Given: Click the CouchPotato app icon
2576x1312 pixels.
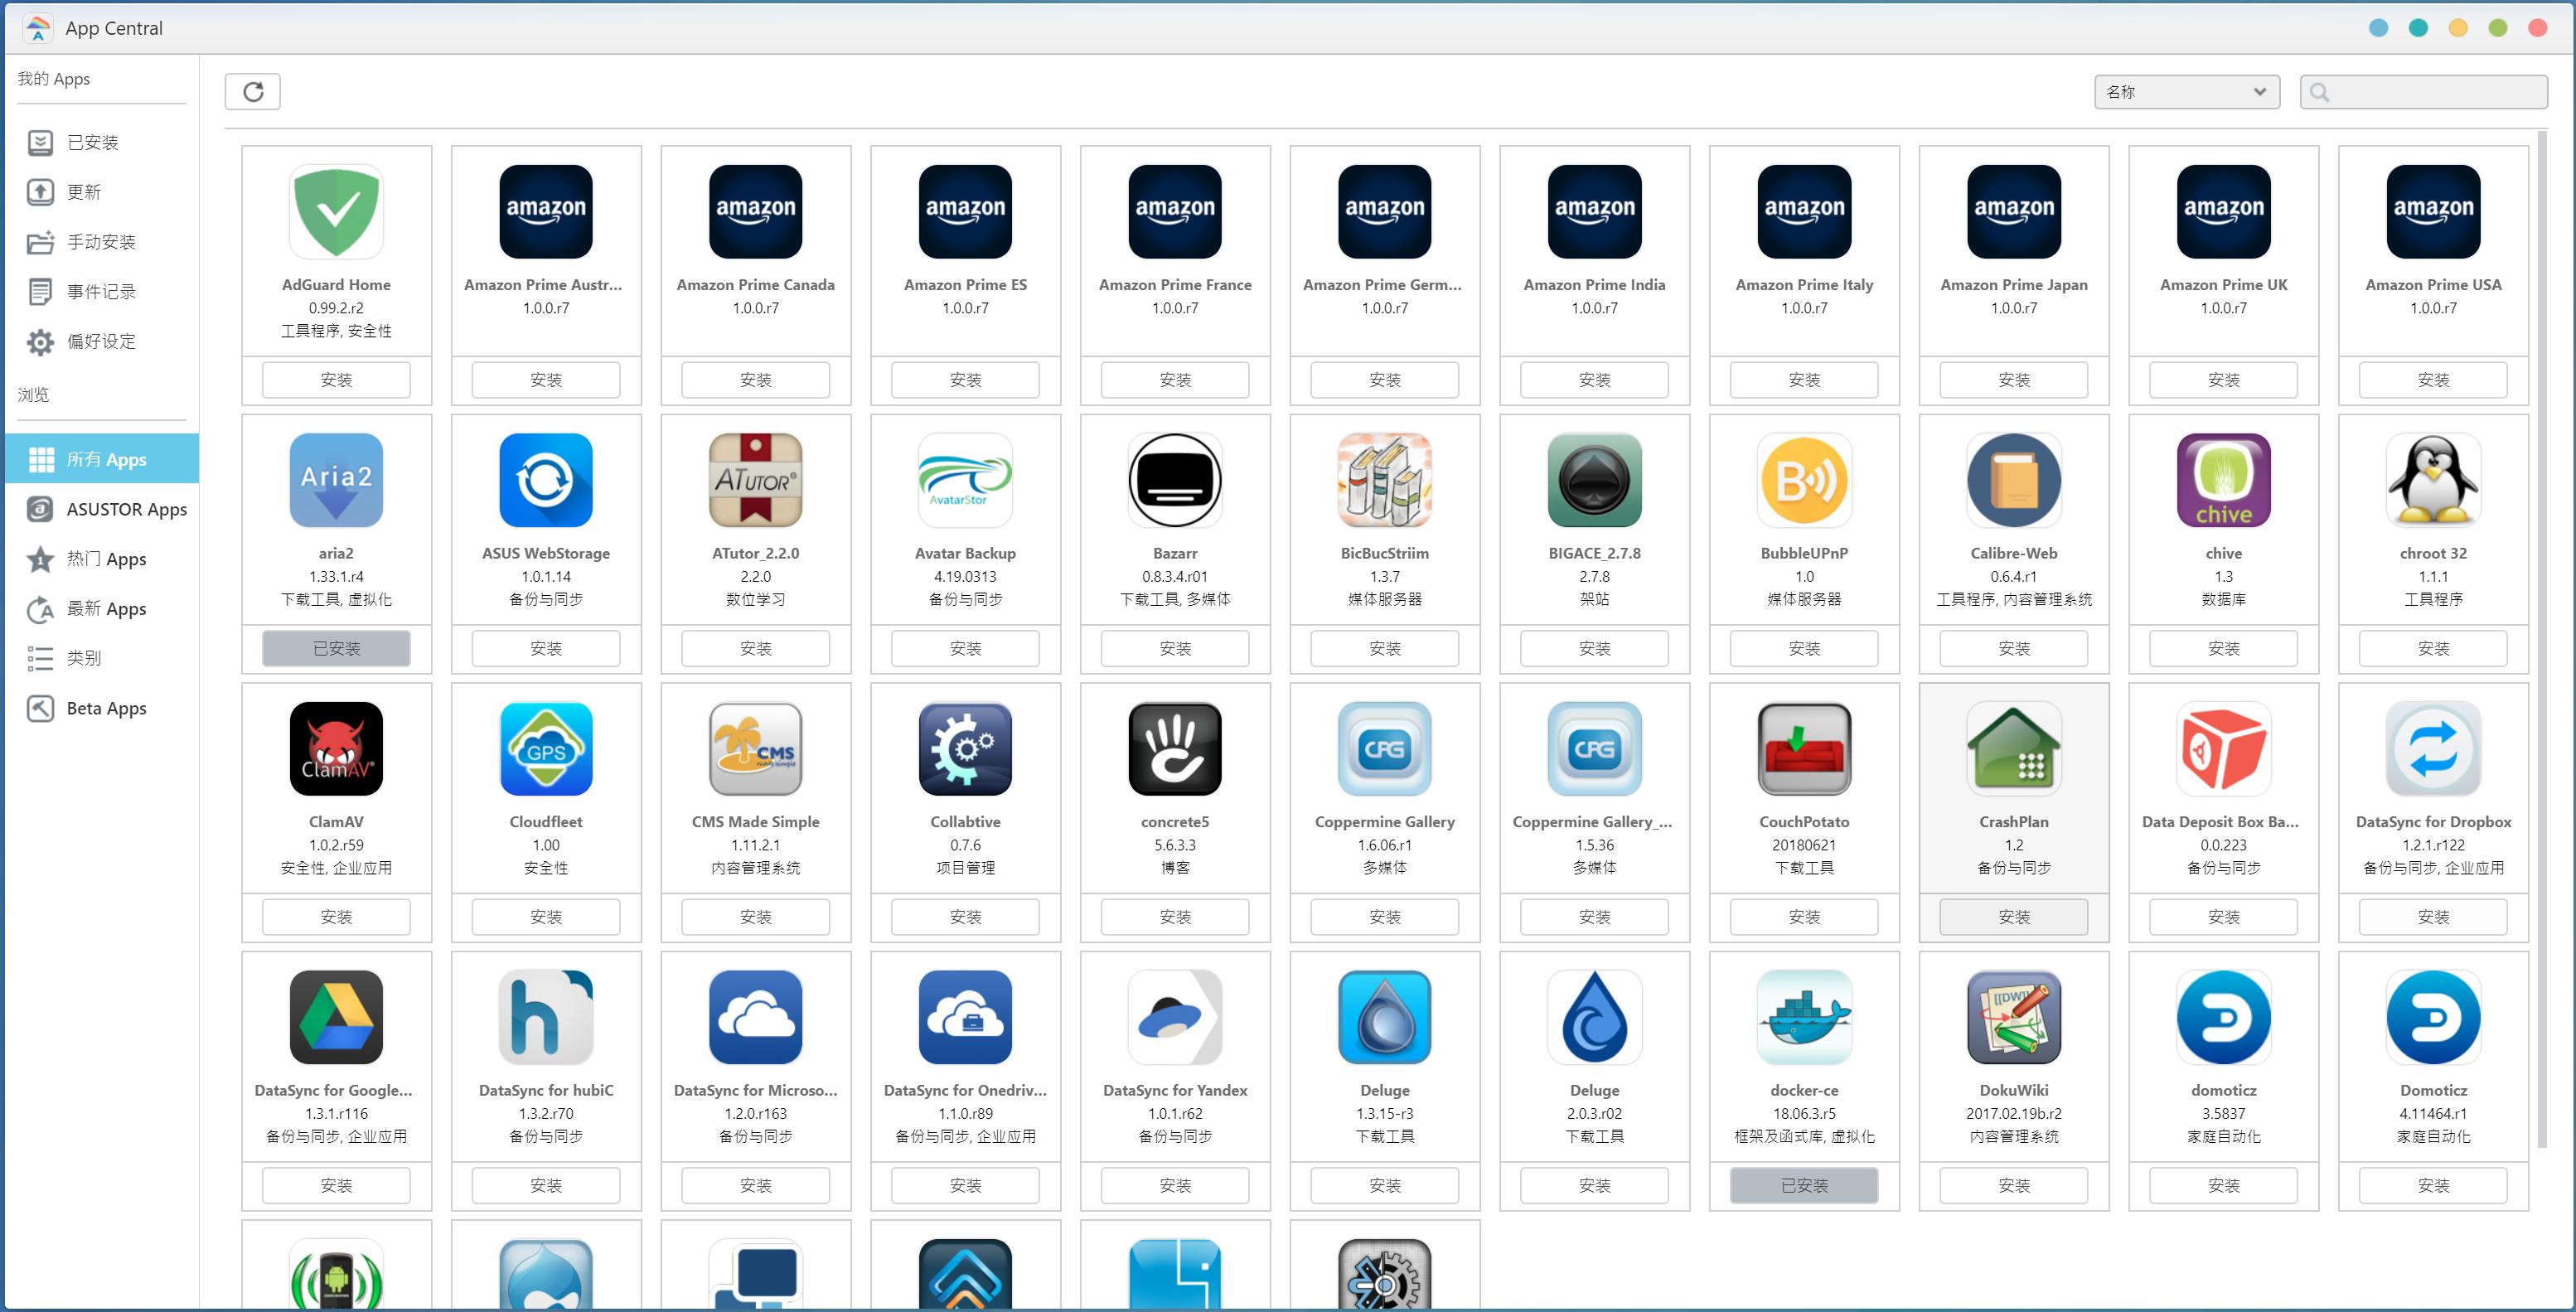Looking at the screenshot, I should (1804, 749).
